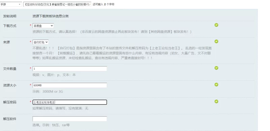270x131 pixels.
Task: Click the 下载方式 label
Action: pyautogui.click(x=10, y=26)
